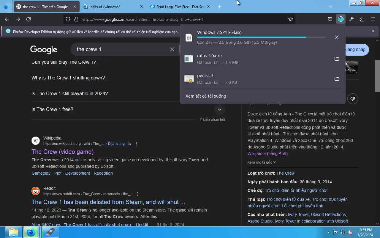380x238 pixels.
Task: Close the Send Large Files Free tab
Action: click(208, 7)
